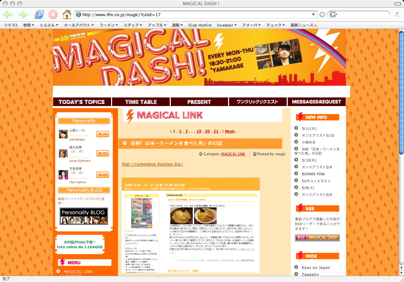The height and width of the screenshot is (282, 404).
Task: Click the Next» pagination link
Action: pyautogui.click(x=230, y=131)
